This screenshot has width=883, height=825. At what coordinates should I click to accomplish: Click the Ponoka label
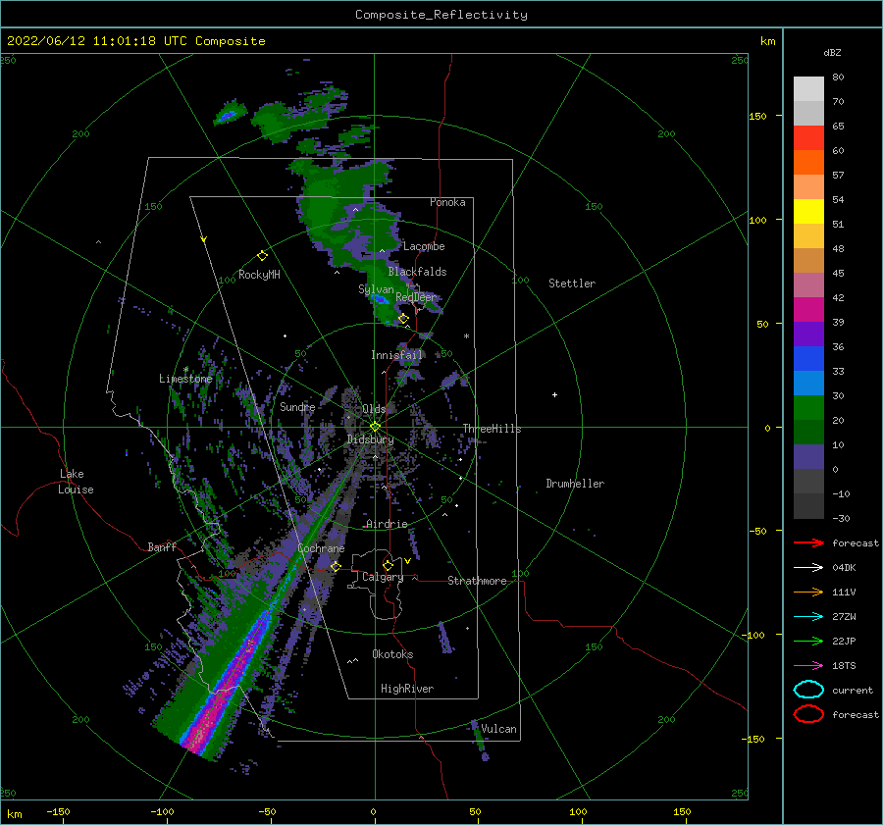click(x=447, y=202)
